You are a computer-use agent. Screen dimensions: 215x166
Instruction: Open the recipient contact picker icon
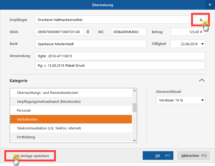(201, 20)
